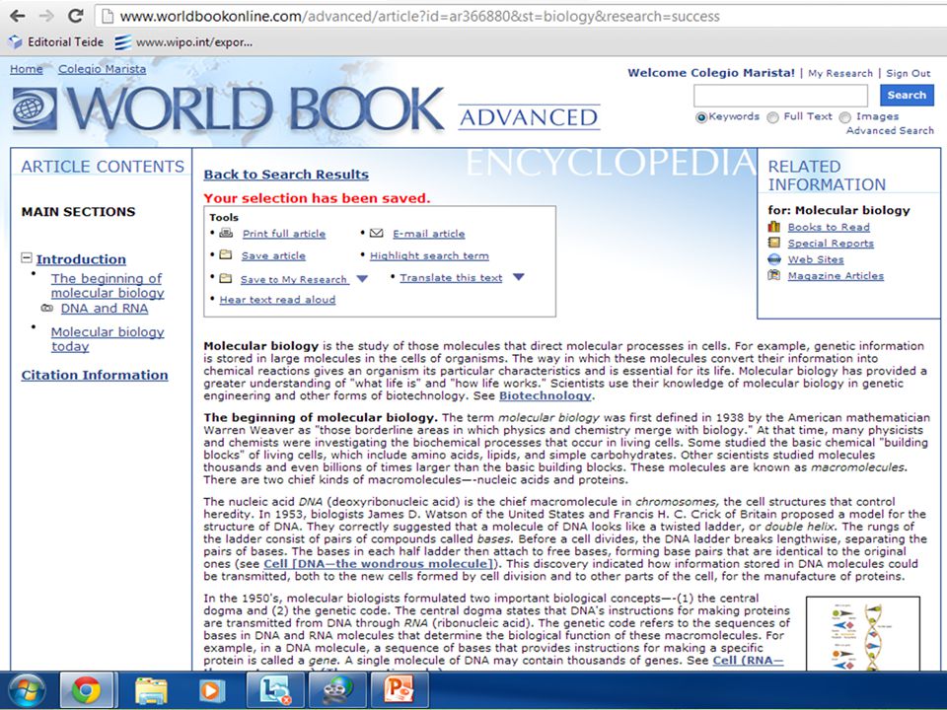
Task: Click Save article link
Action: 273,255
